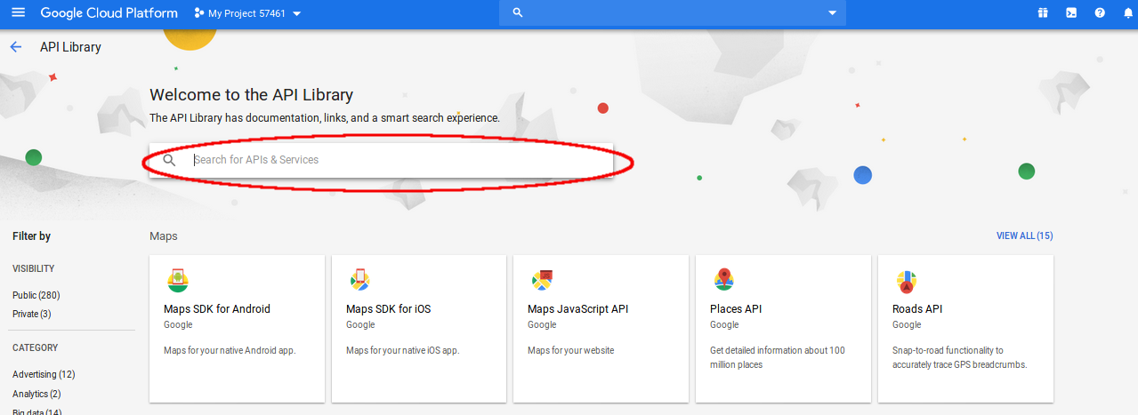Click the API Library page title
The image size is (1138, 415).
point(70,47)
